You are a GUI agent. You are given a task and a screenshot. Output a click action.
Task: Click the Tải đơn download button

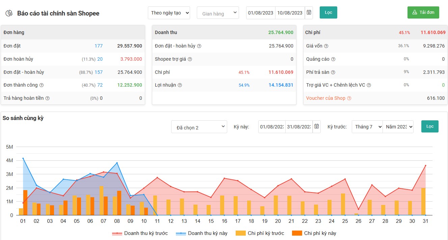423,12
